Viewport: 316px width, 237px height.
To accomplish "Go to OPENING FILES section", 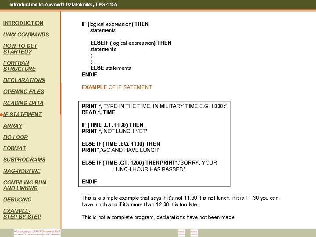I will [x=24, y=91].
